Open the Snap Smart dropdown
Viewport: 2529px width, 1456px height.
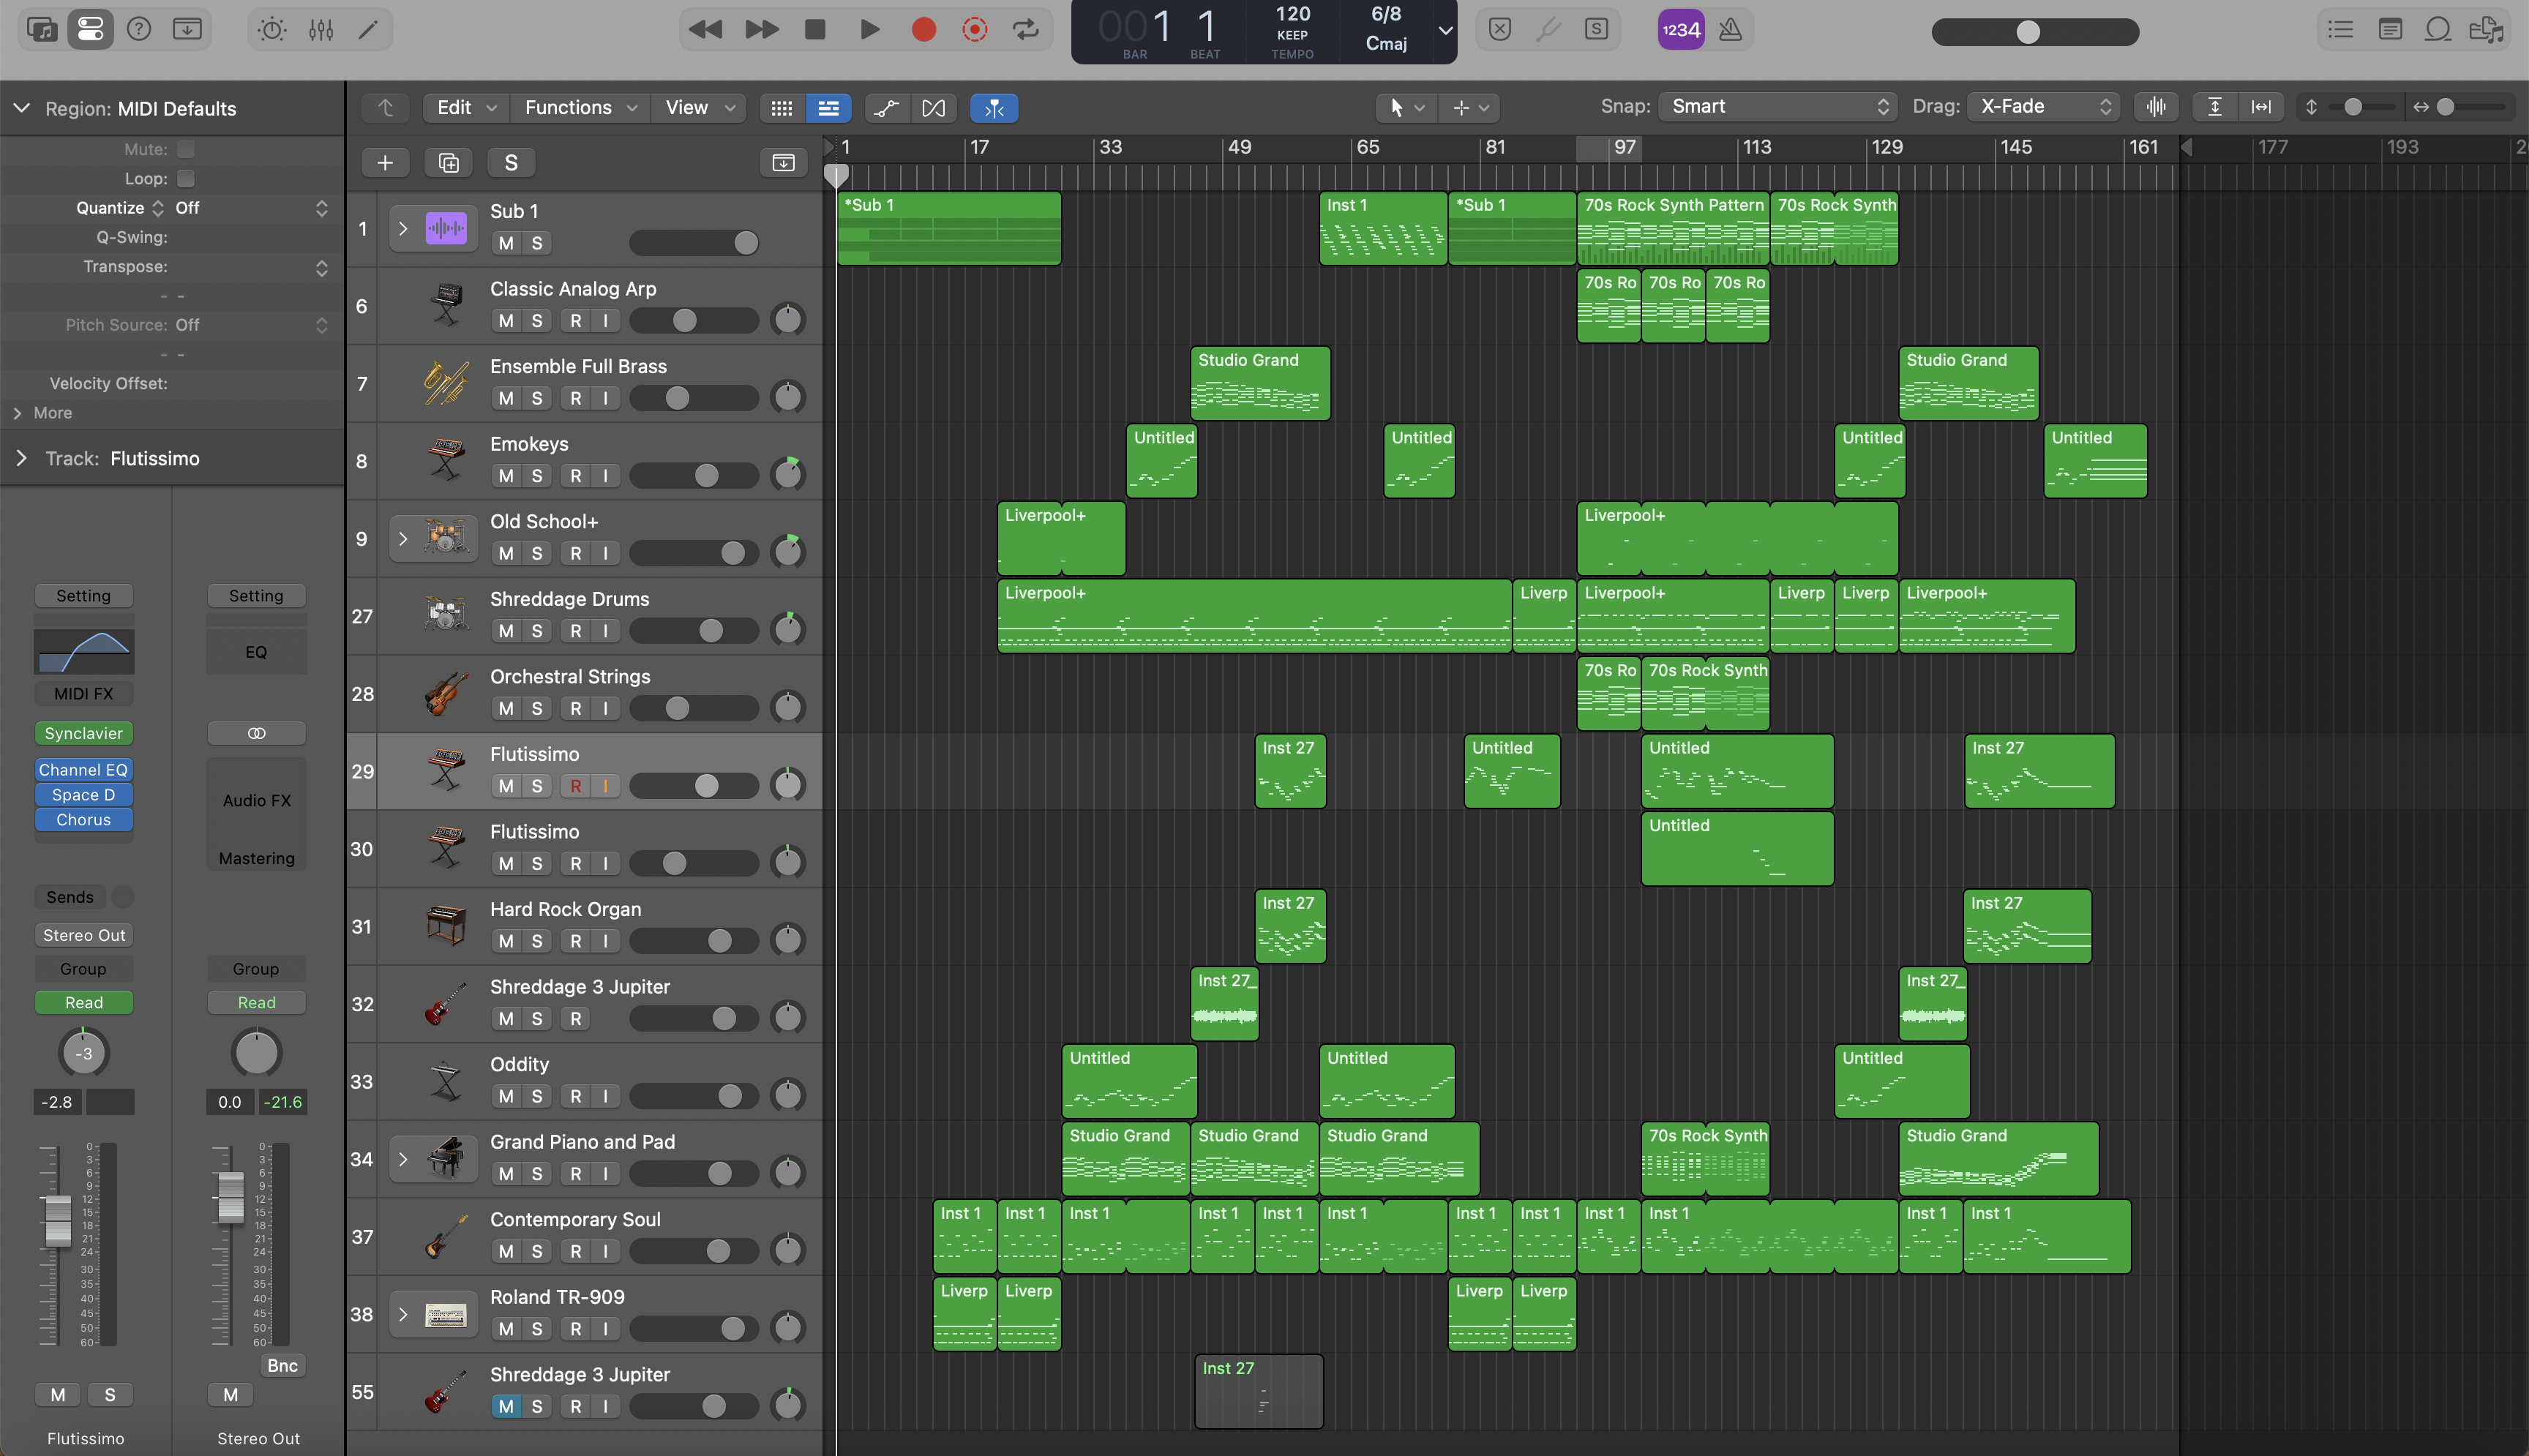point(1778,107)
